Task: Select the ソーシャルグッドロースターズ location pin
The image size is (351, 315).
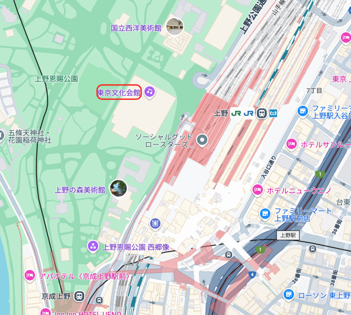Action: coord(202,140)
